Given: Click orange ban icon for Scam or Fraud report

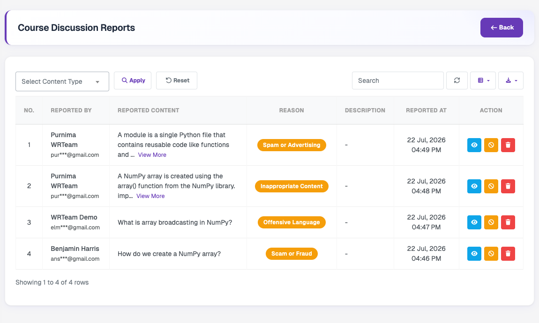Looking at the screenshot, I should (491, 254).
